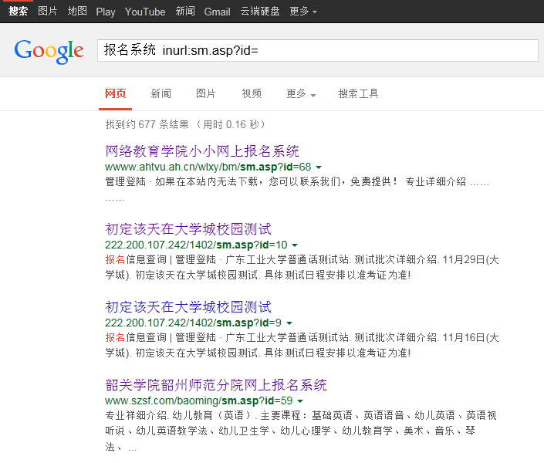Image resolution: width=544 pixels, height=463 pixels.
Task: Open 新闻 in the top black bar
Action: (185, 11)
